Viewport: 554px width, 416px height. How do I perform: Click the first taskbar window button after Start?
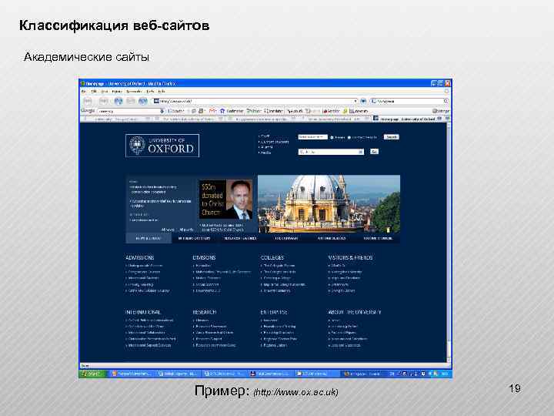click(x=132, y=374)
